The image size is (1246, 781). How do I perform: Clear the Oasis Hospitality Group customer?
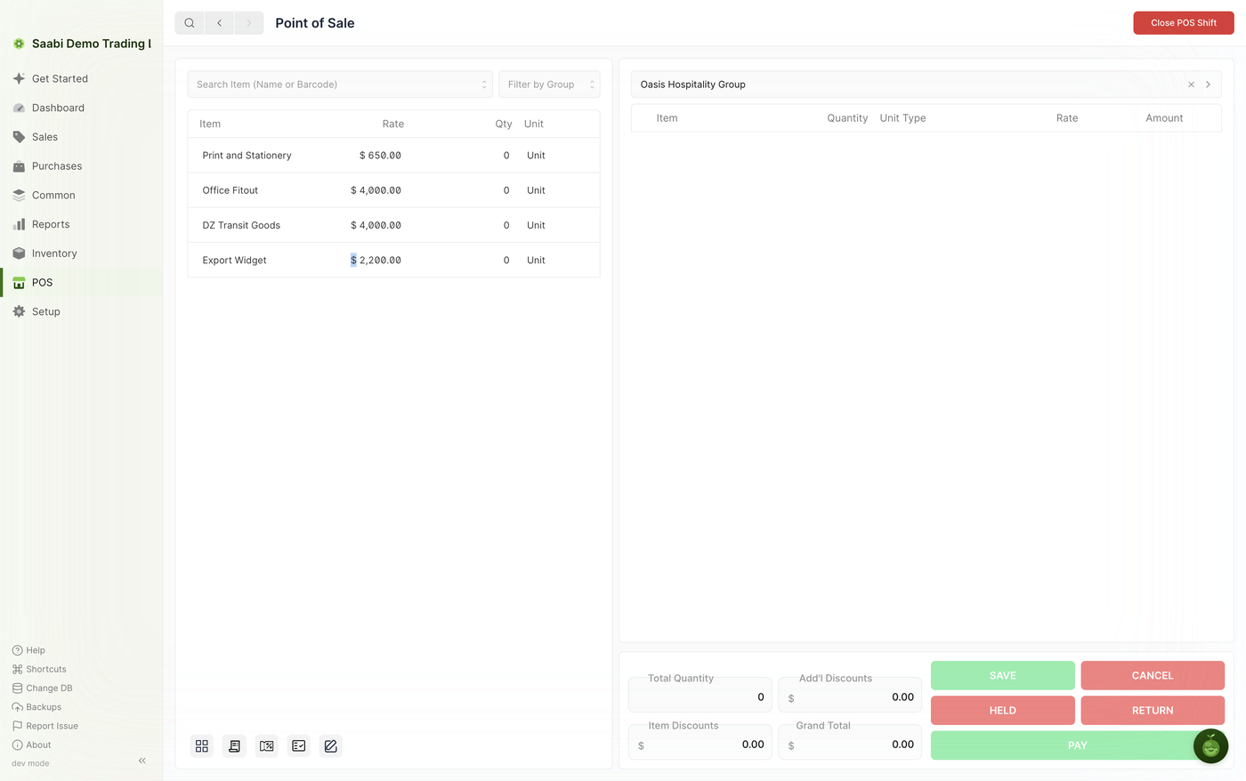(1191, 85)
